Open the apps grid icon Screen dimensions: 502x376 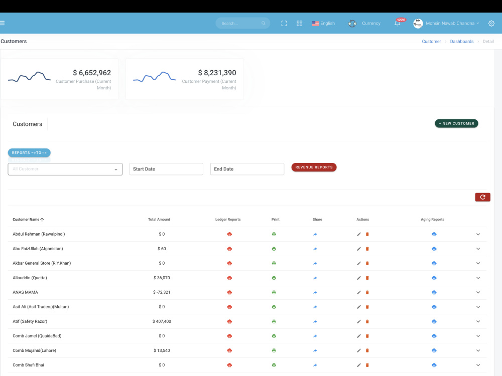(299, 24)
